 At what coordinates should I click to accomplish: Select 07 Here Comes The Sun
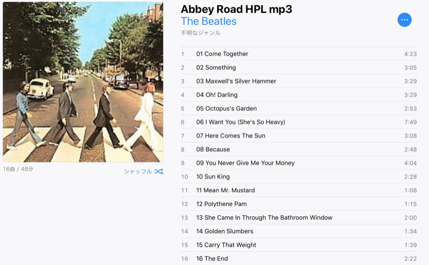[x=299, y=136]
